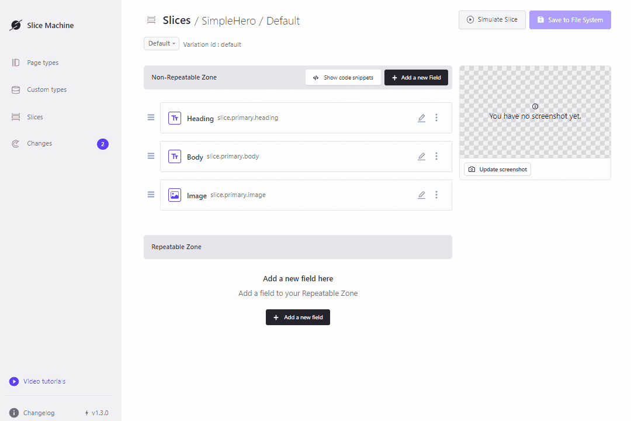Open Custom types from the sidebar
631x421 pixels.
tap(15, 89)
